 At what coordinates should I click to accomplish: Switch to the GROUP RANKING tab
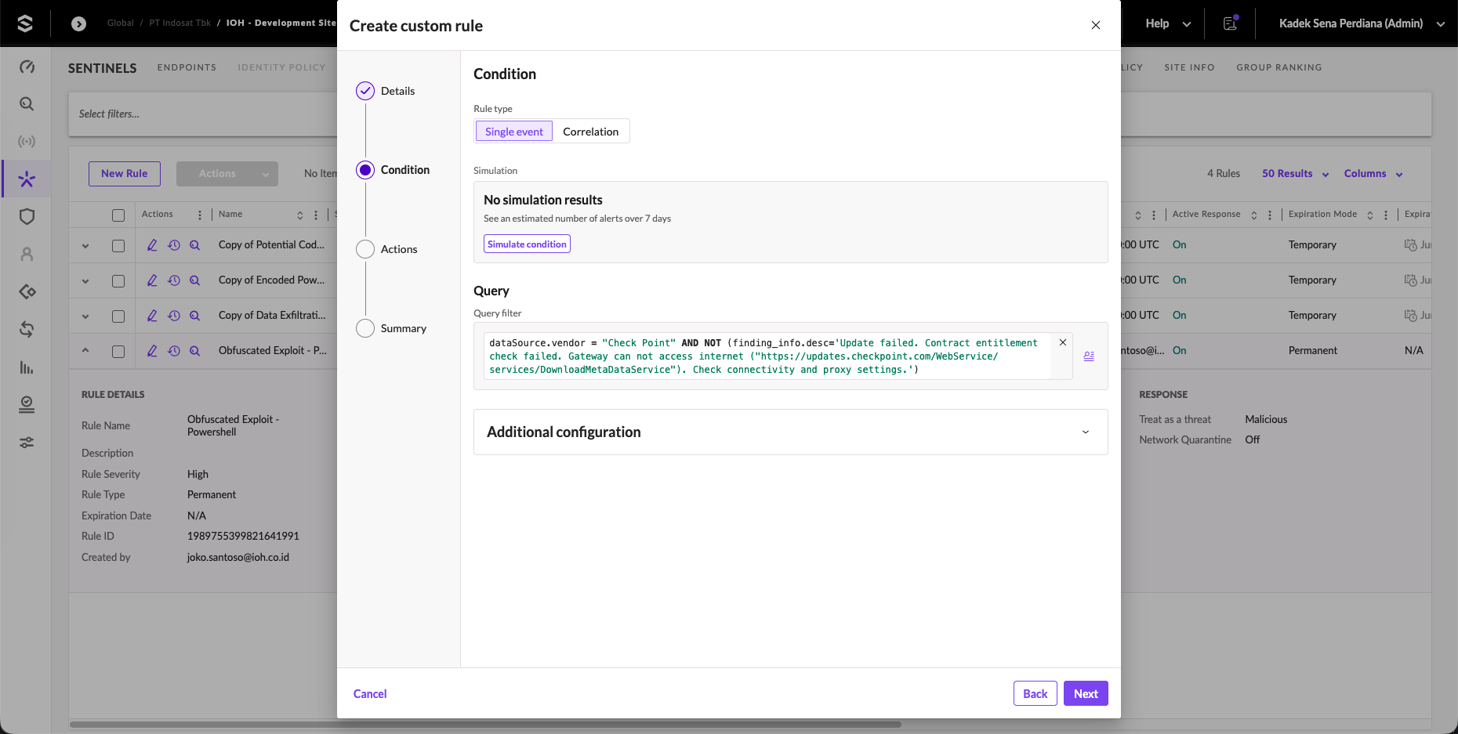tap(1279, 67)
